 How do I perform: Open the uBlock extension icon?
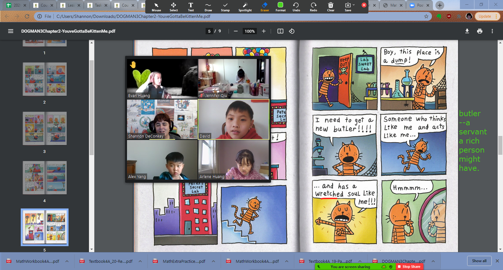point(449,16)
